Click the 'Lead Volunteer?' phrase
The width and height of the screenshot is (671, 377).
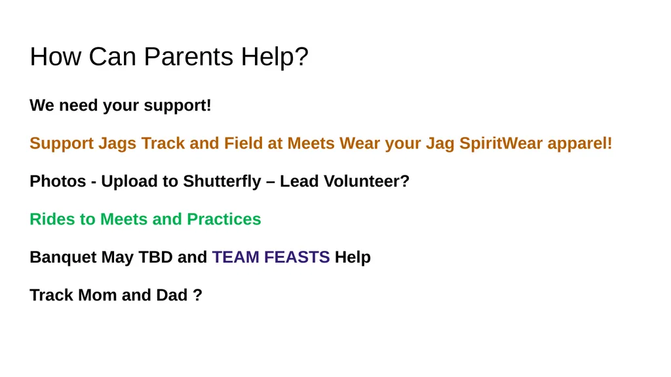(x=345, y=181)
